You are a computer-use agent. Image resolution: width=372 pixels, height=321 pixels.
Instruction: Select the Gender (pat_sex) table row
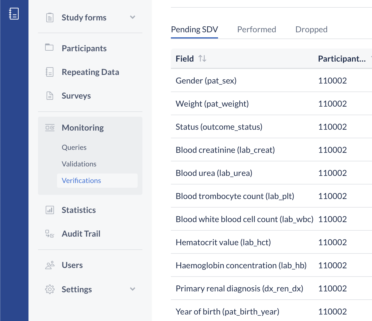[x=206, y=81]
